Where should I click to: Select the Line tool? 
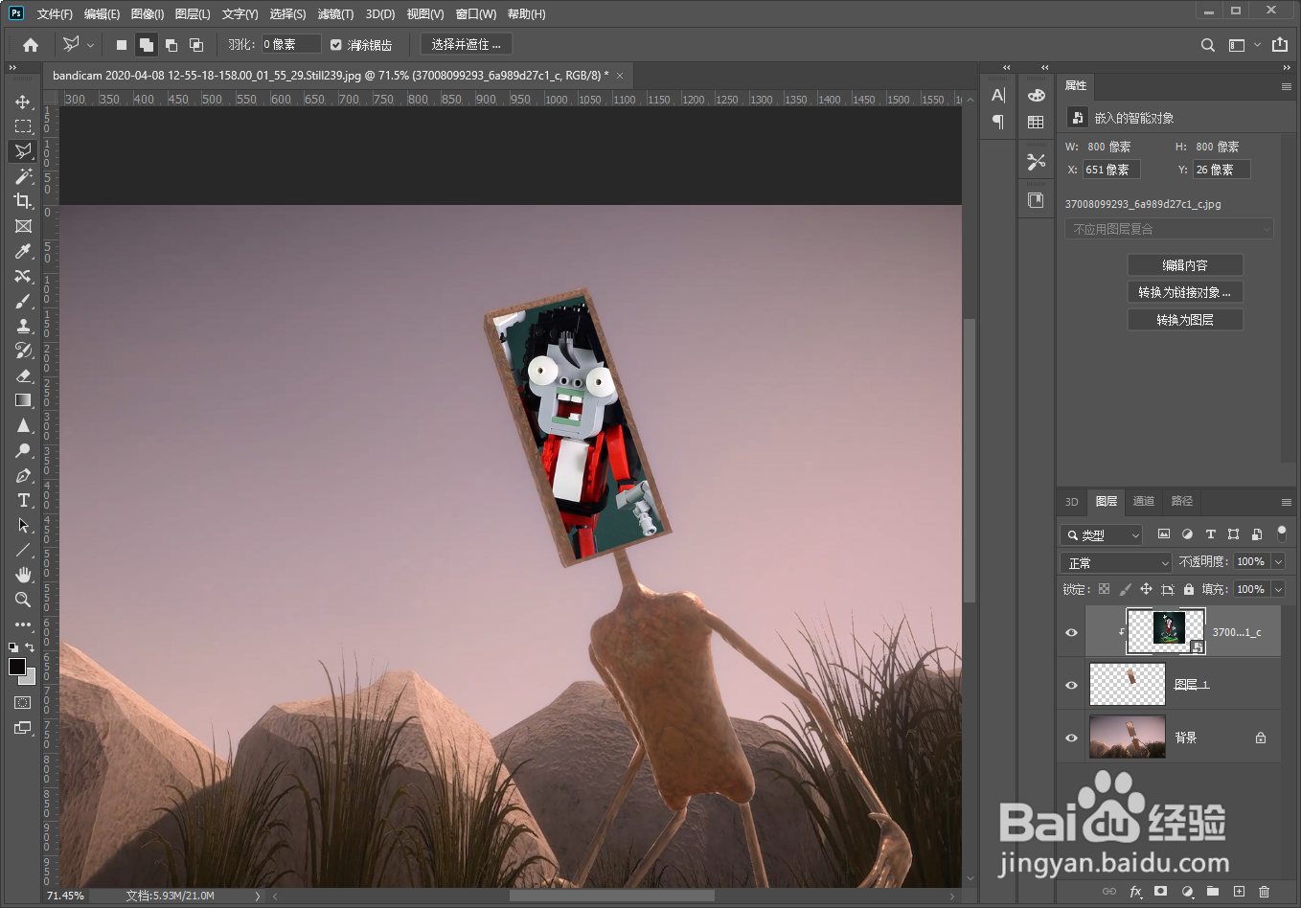tap(23, 550)
